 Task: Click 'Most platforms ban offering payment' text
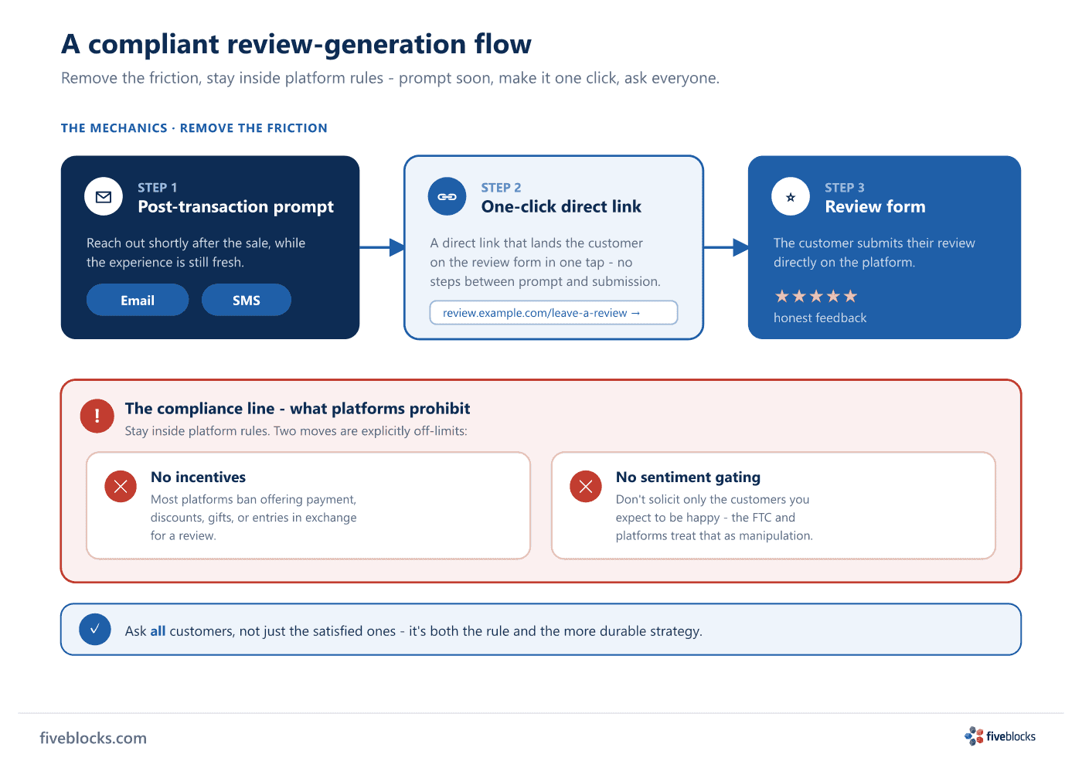click(x=253, y=517)
